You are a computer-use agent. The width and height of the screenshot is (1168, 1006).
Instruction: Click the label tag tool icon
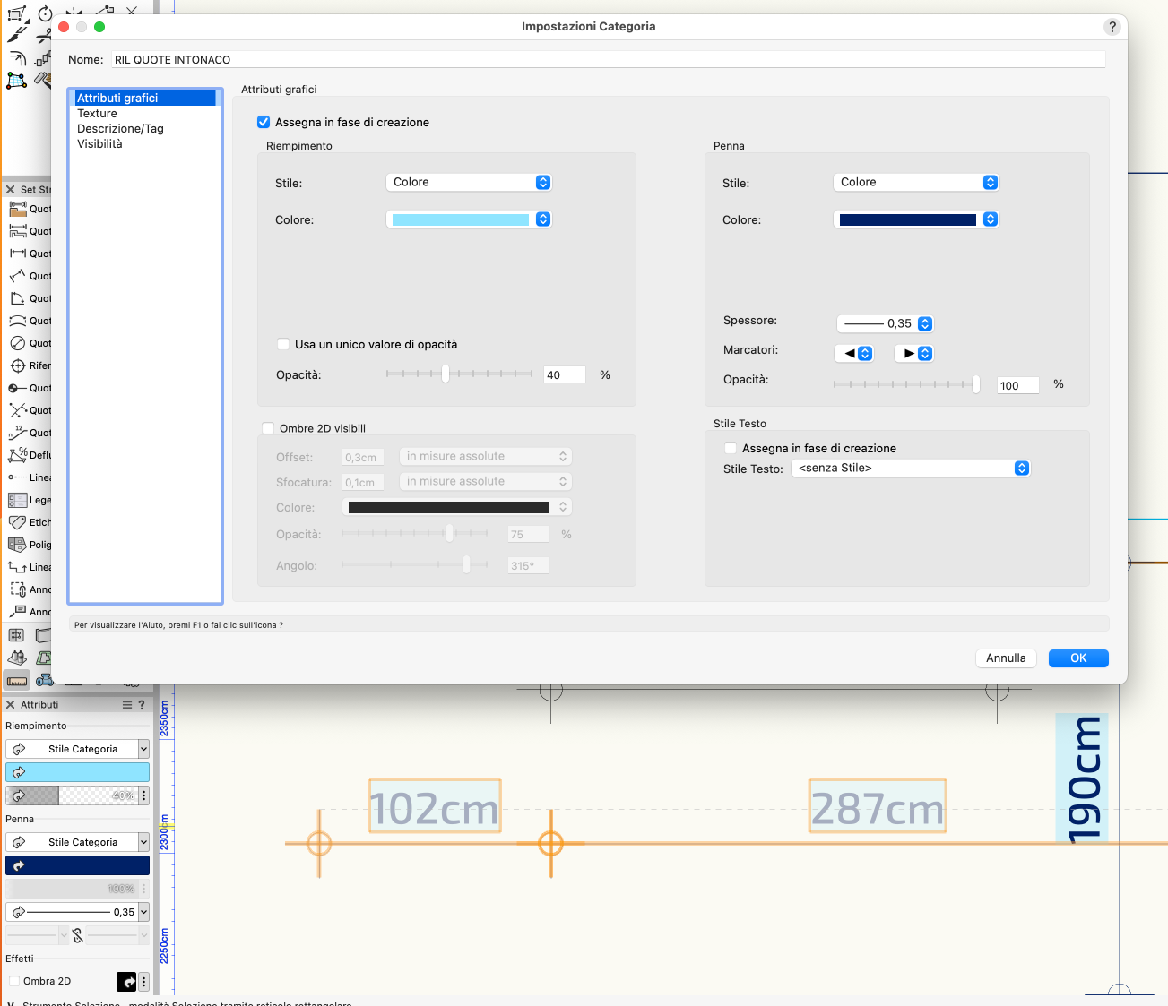tap(17, 522)
